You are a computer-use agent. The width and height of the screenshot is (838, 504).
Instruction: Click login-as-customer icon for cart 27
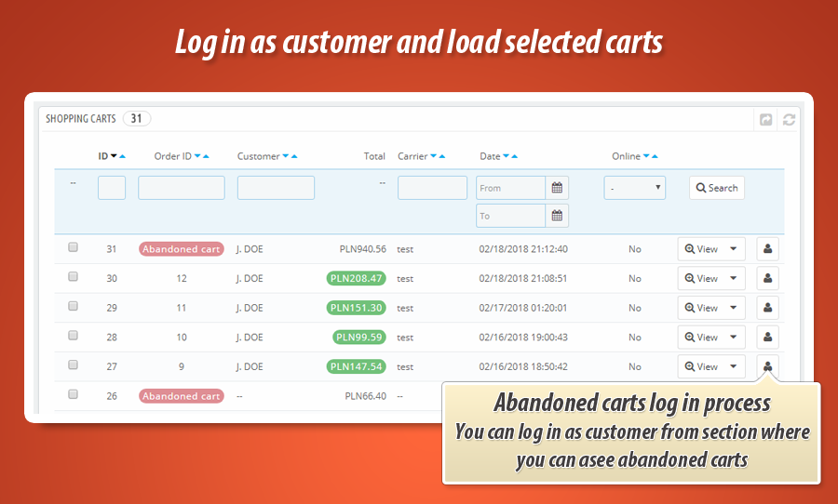(767, 366)
